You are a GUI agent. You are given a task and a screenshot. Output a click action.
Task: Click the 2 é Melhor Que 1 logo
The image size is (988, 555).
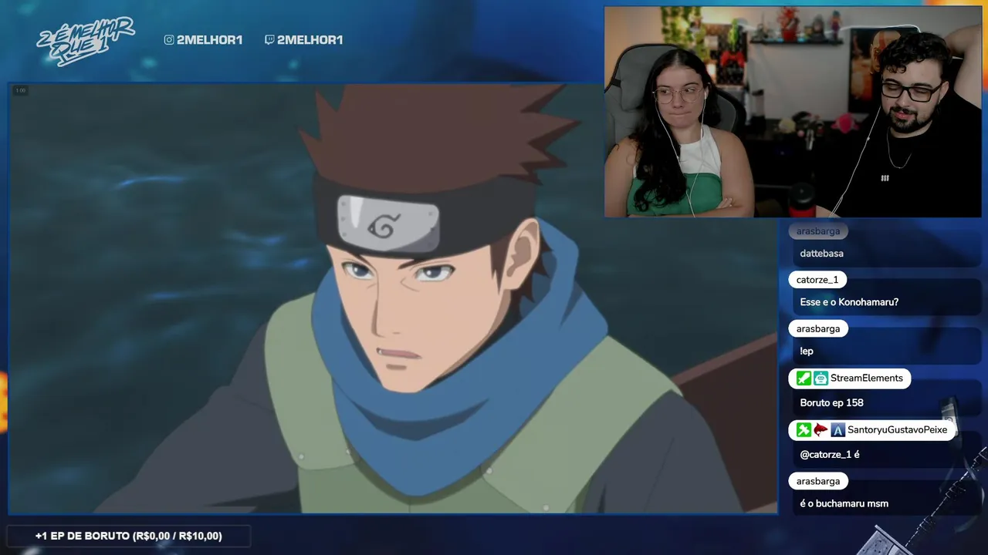coord(85,42)
